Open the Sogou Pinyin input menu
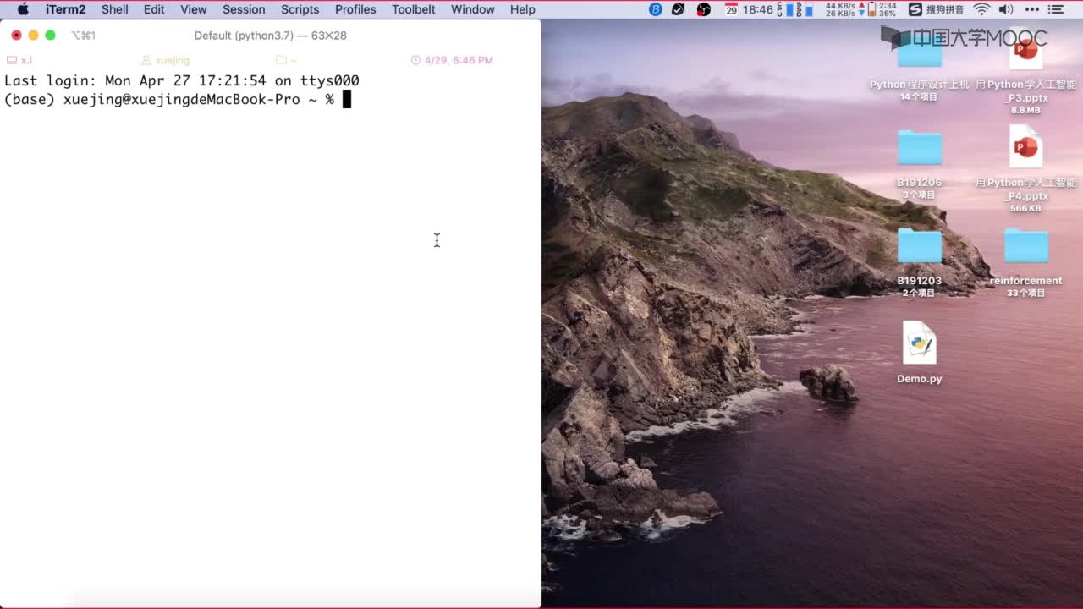1083x609 pixels. click(937, 9)
